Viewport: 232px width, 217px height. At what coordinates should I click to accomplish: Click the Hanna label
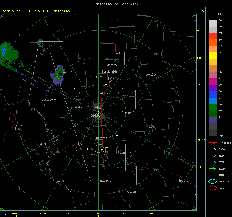click(x=180, y=115)
